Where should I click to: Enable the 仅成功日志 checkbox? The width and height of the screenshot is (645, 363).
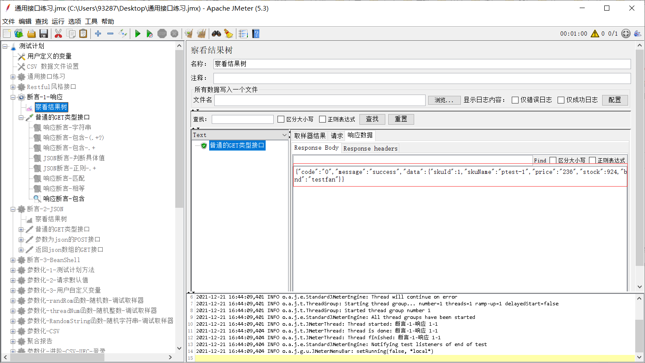coord(561,100)
